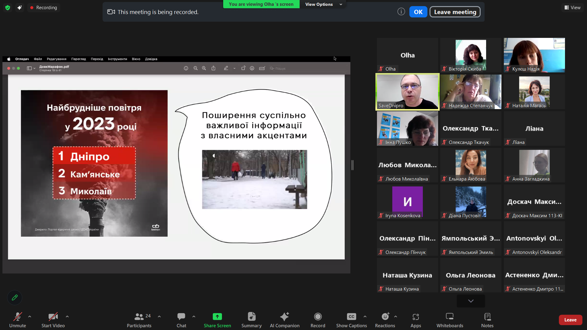
Task: Click the green annotation pencil icon
Action: click(15, 297)
